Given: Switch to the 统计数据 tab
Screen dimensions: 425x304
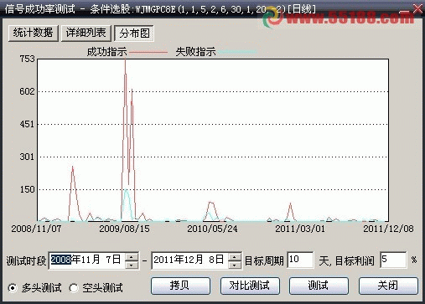Looking at the screenshot, I should (x=34, y=33).
